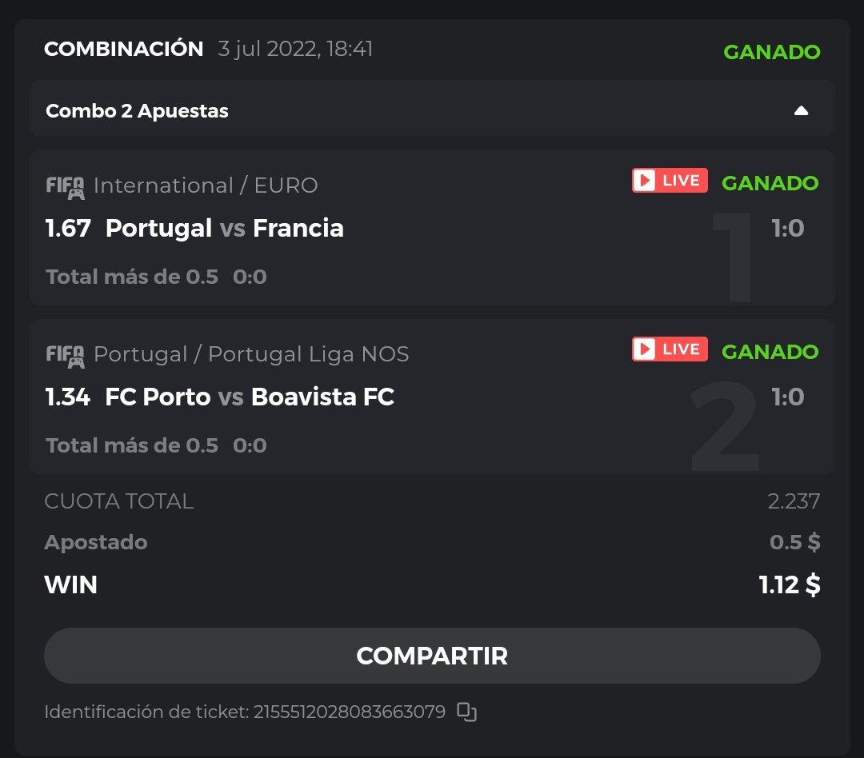Screen dimensions: 864x758
Task: Click the FIFA gamepad icon beside International / EURO
Action: (65, 187)
